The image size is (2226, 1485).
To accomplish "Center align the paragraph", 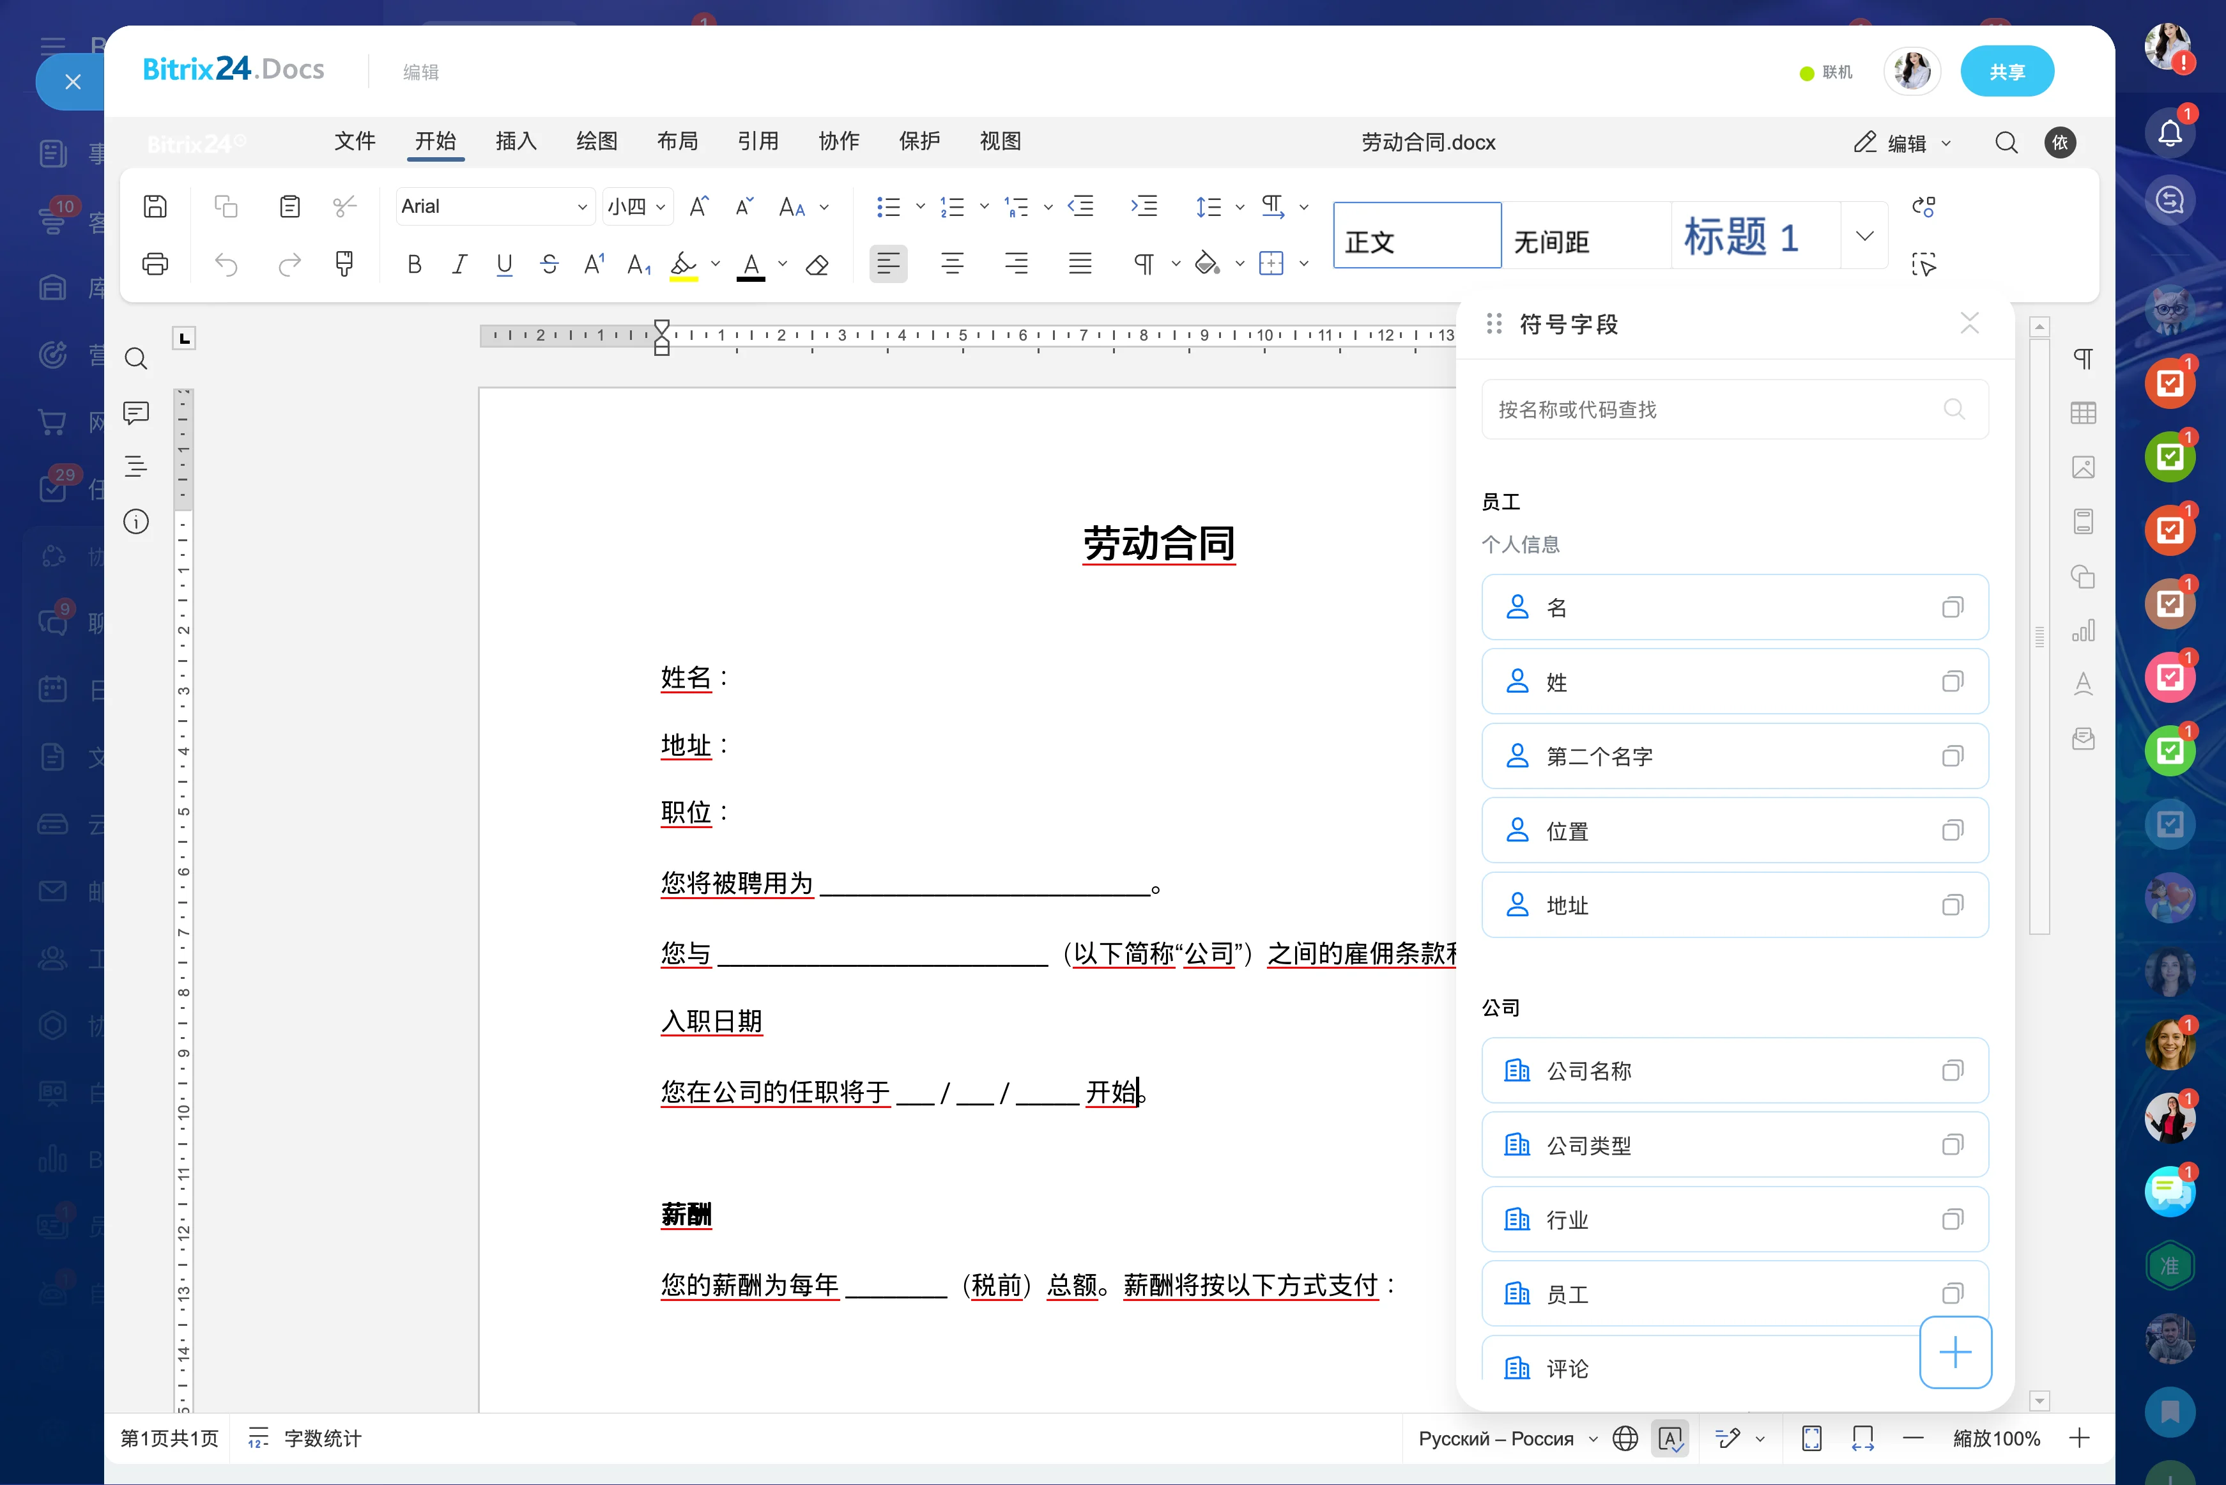I will (953, 263).
